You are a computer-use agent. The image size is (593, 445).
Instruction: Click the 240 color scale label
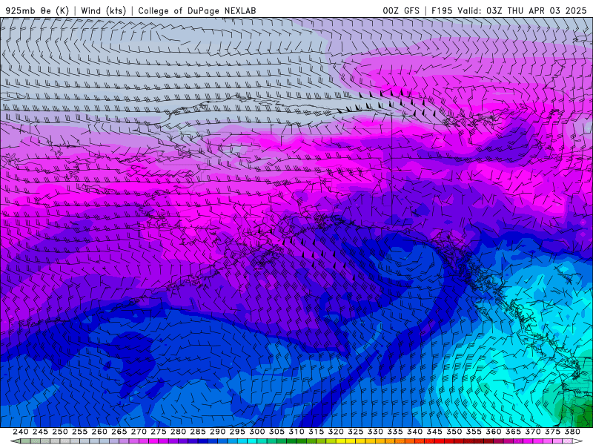[x=21, y=432]
